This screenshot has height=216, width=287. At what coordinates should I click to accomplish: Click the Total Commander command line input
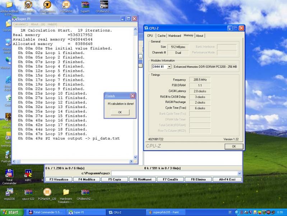[x=174, y=173]
